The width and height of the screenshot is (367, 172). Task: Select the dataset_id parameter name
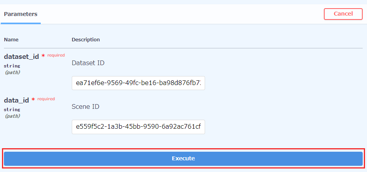coord(21,57)
